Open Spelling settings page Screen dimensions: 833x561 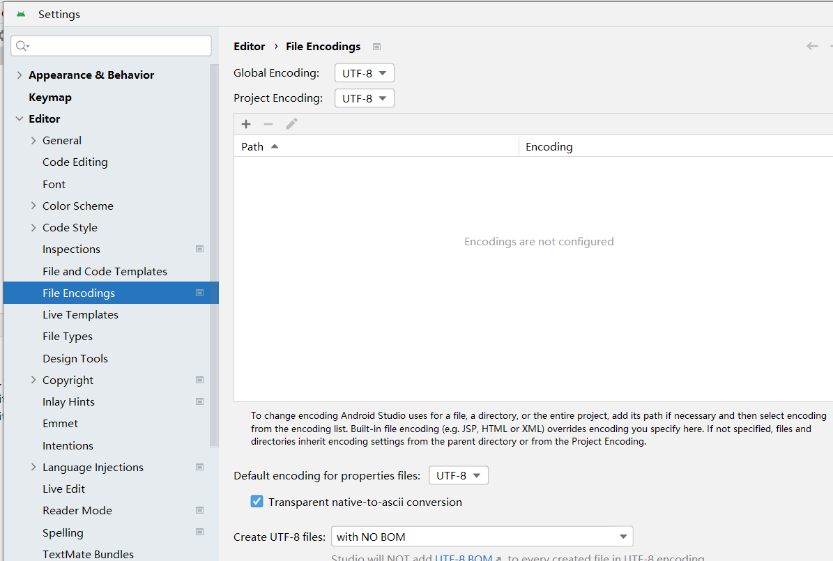tap(63, 533)
